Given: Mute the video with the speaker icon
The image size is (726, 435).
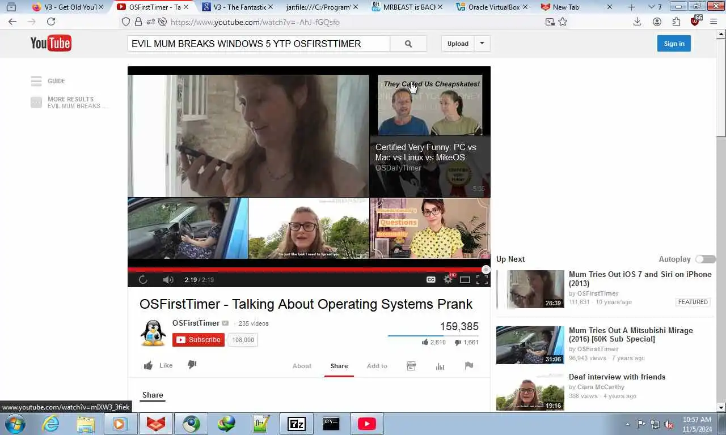Looking at the screenshot, I should [x=168, y=280].
